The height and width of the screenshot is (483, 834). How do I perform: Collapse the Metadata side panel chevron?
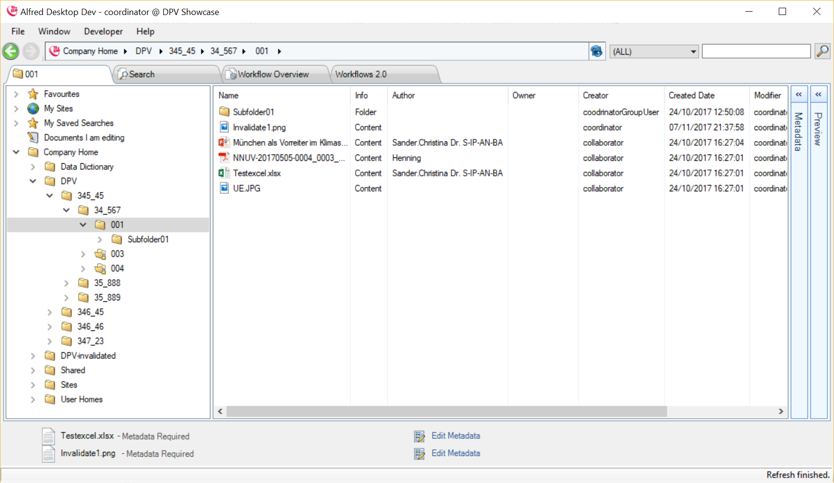(x=799, y=94)
